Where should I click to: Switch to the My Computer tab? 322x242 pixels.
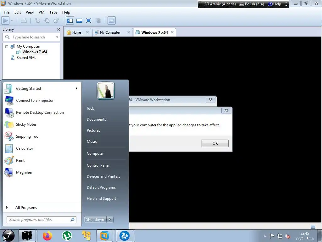tap(110, 32)
